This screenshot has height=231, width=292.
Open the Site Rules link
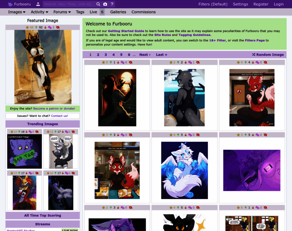[x=163, y=35]
